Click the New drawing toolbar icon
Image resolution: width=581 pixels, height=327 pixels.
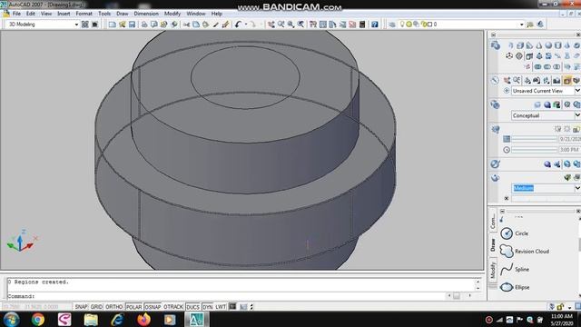point(112,25)
